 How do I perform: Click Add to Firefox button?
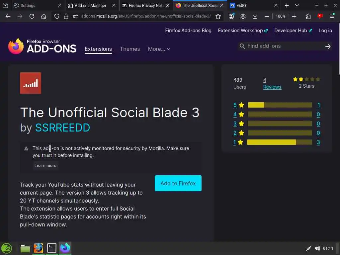pyautogui.click(x=178, y=183)
